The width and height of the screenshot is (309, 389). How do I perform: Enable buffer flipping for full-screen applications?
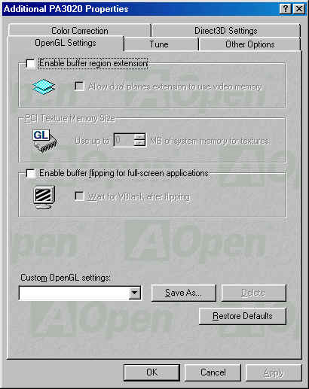pyautogui.click(x=31, y=173)
